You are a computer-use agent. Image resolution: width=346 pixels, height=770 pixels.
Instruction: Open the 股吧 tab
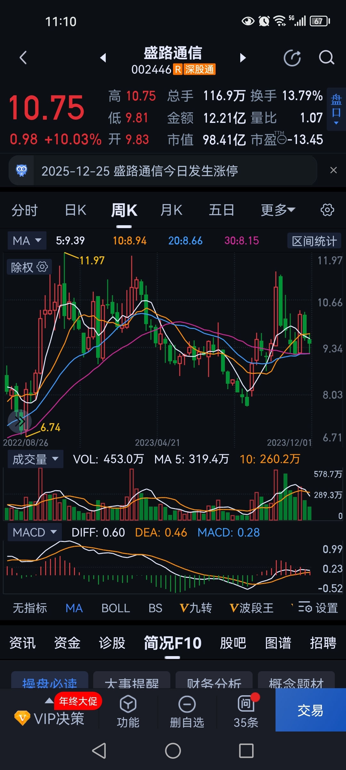coord(233,643)
